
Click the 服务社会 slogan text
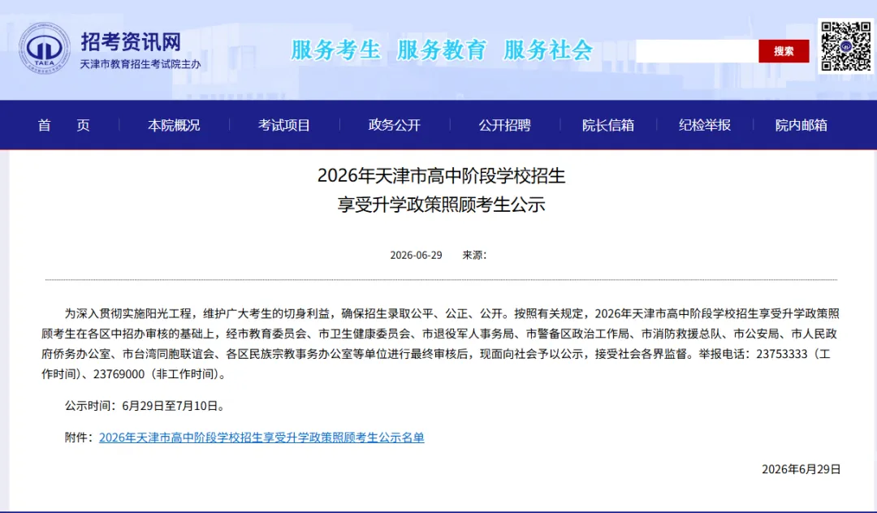click(548, 50)
